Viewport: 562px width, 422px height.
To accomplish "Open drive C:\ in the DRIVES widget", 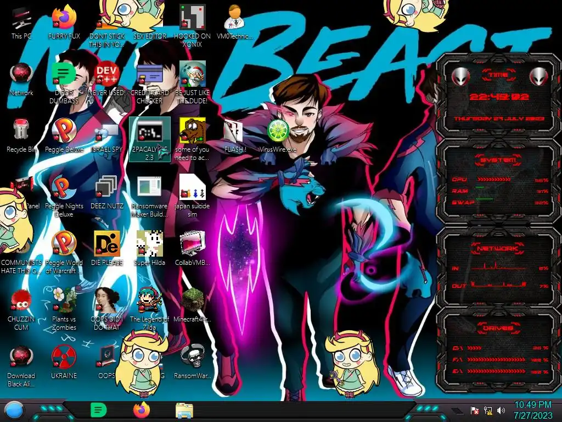I will pos(501,348).
